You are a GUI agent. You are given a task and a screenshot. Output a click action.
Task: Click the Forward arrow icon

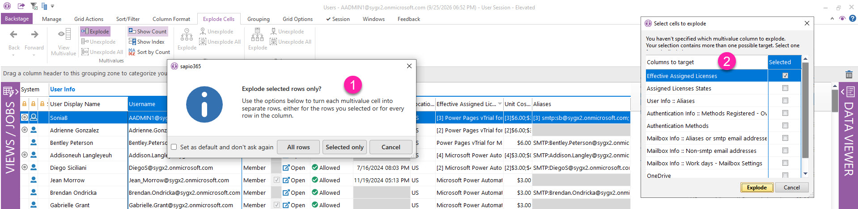pos(34,34)
